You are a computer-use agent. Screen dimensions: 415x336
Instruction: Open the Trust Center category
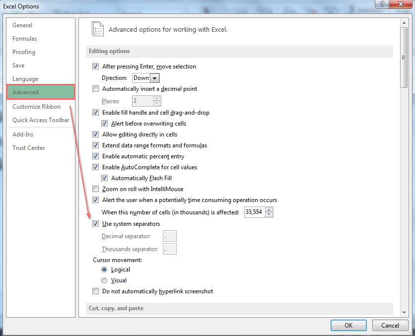29,148
